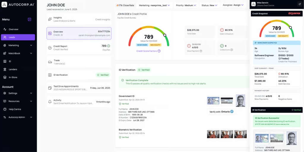Expand the Marketing sidebar section
The image size is (304, 152).
(18, 45)
